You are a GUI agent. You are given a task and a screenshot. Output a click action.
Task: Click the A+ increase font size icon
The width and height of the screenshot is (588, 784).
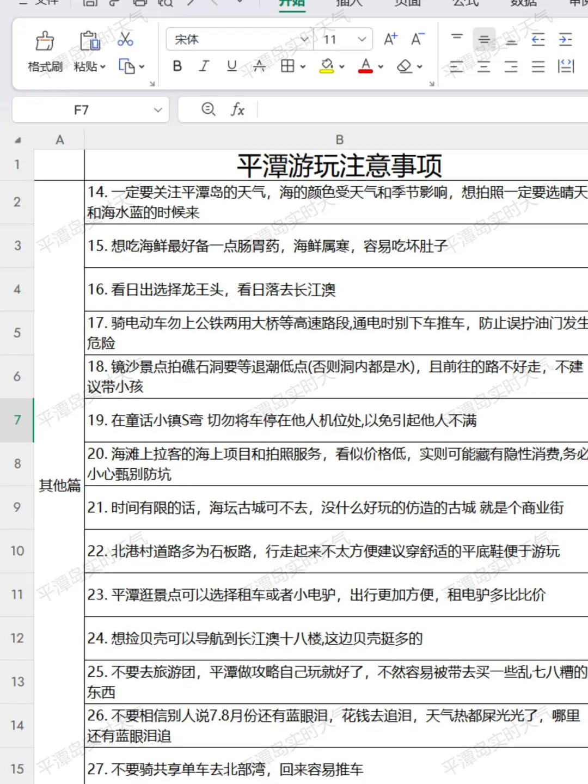[390, 39]
